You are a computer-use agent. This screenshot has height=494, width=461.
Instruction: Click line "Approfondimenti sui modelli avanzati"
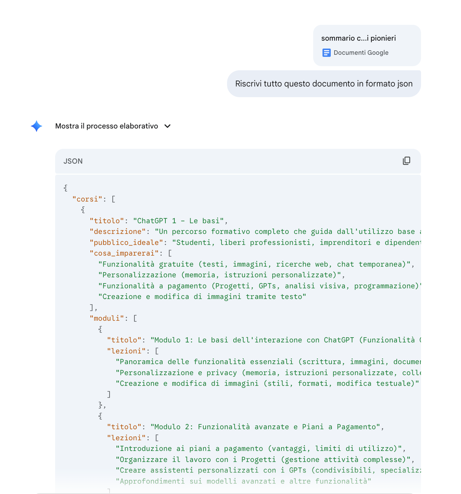pyautogui.click(x=244, y=481)
